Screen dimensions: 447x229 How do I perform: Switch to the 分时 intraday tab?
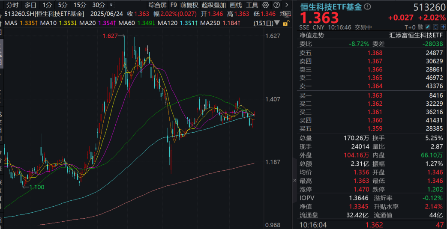pyautogui.click(x=12, y=5)
